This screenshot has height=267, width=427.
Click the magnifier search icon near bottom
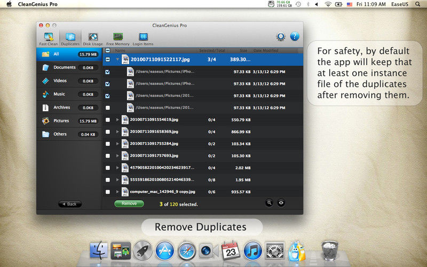pyautogui.click(x=270, y=203)
